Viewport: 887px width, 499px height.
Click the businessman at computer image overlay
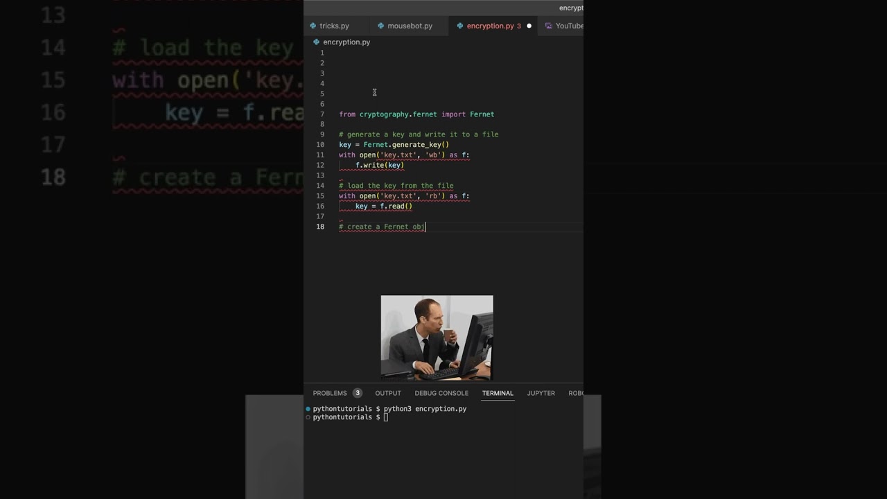coord(437,338)
